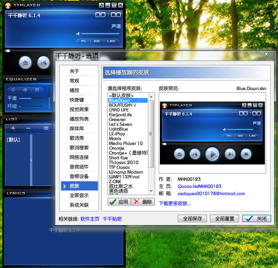Select the 皮肤 options page

80,186
